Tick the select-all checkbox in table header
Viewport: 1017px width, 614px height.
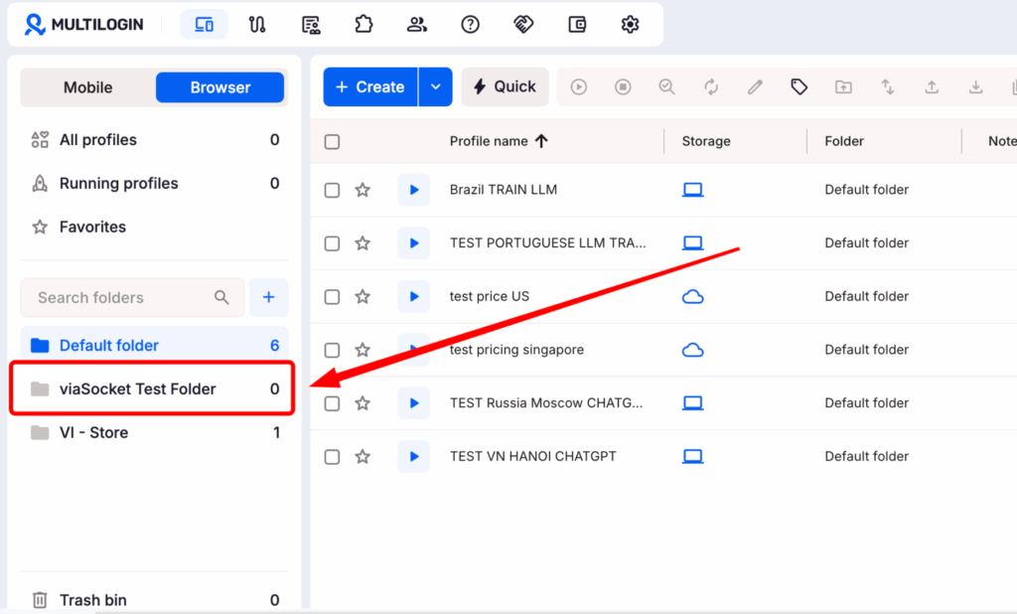tap(332, 141)
